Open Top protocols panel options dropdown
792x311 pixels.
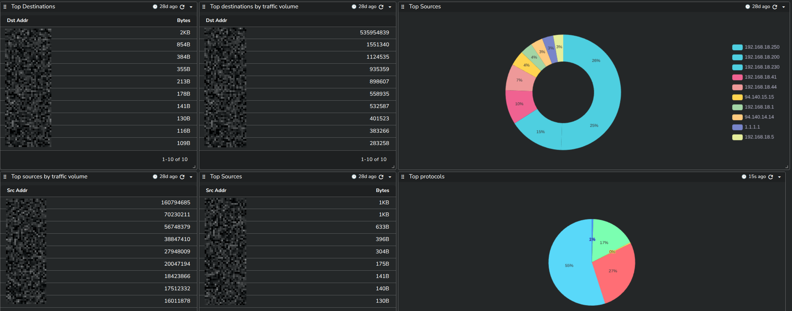[779, 177]
